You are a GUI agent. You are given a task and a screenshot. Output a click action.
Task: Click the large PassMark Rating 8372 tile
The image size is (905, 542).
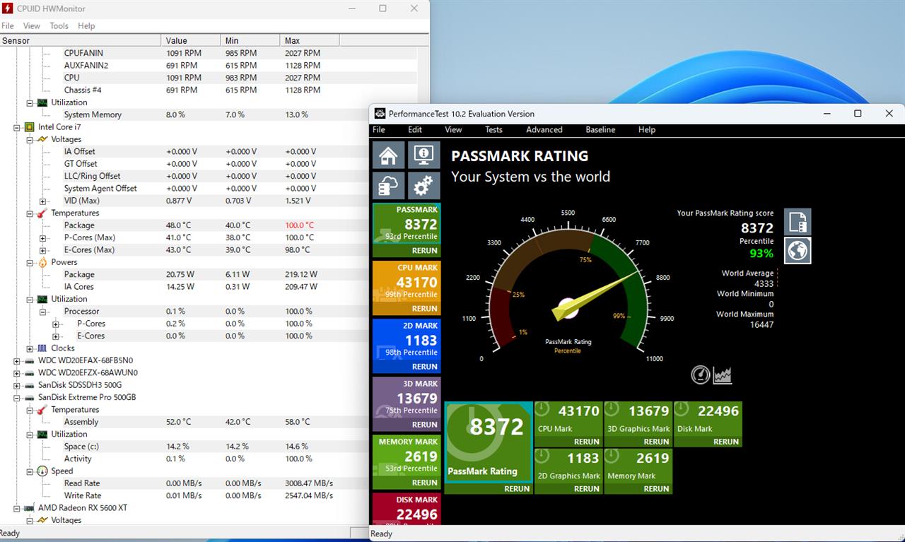coord(489,442)
